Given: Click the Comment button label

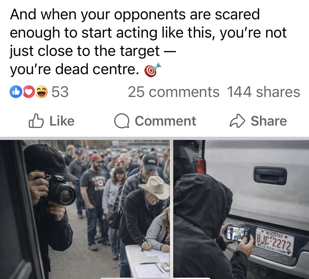Looking at the screenshot, I should [165, 121].
